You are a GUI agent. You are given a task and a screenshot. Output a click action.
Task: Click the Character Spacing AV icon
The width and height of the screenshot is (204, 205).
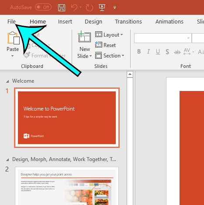pos(187,51)
